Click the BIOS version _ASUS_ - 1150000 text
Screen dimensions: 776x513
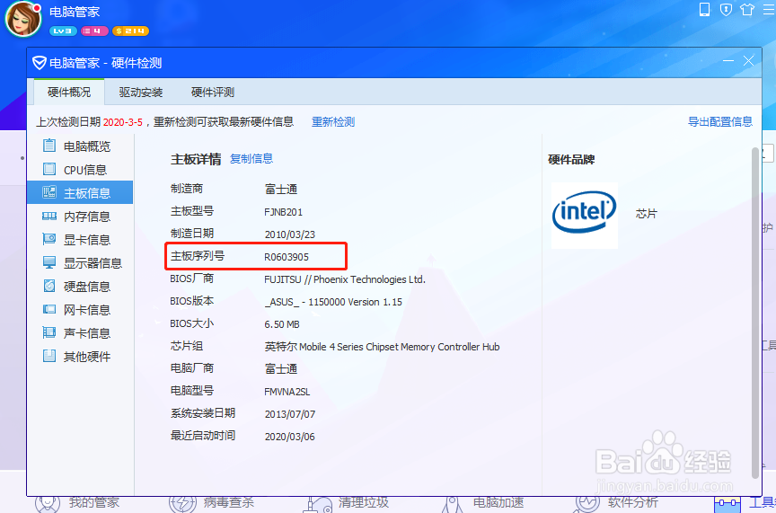[333, 302]
